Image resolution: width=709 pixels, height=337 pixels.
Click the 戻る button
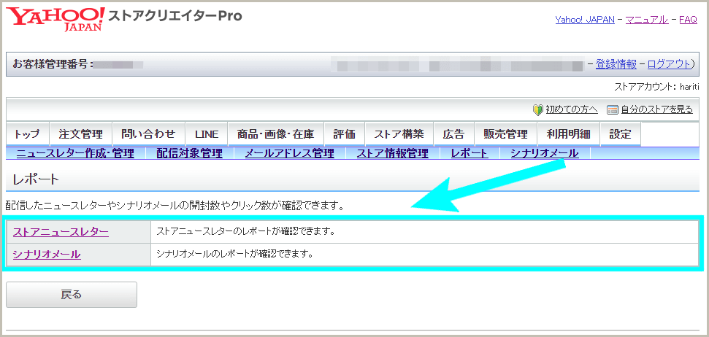72,295
